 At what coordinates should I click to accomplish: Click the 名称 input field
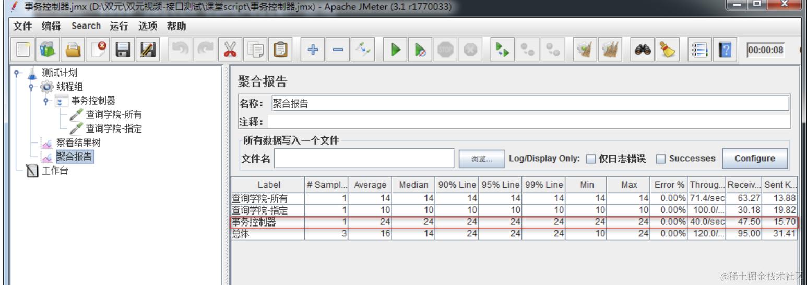pyautogui.click(x=529, y=103)
